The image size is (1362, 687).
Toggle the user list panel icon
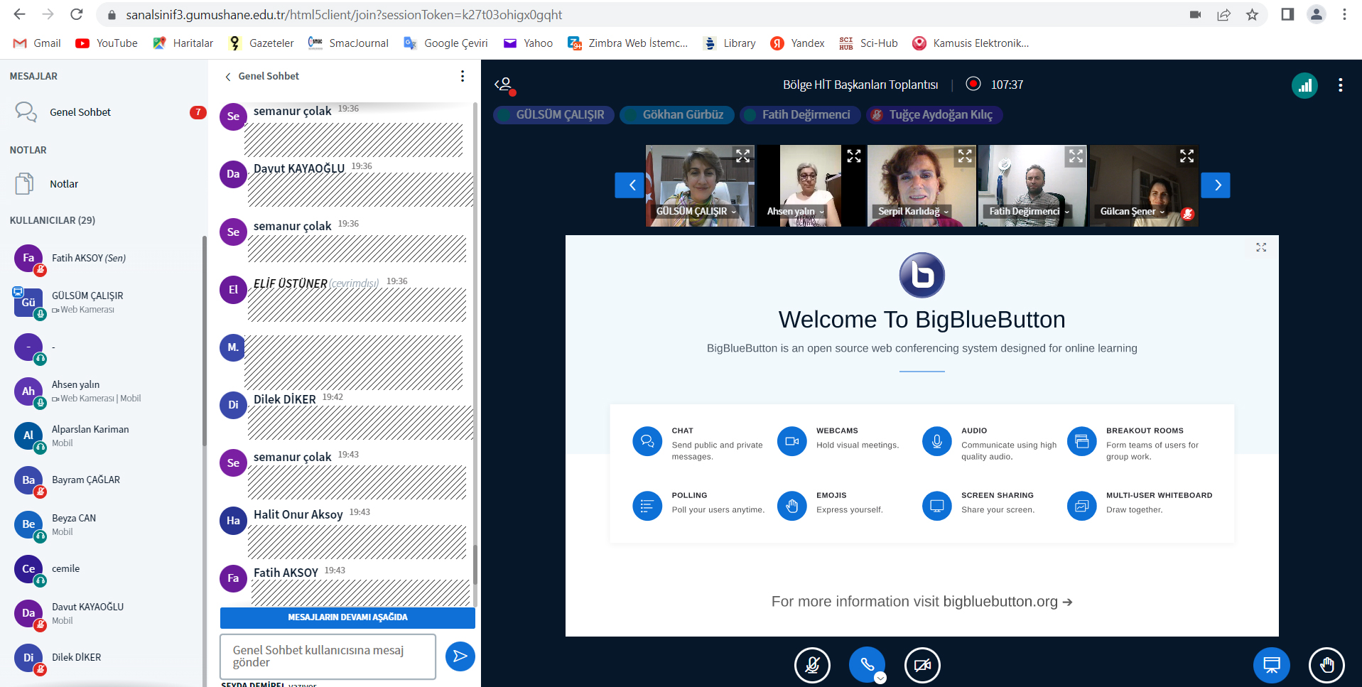pos(504,85)
